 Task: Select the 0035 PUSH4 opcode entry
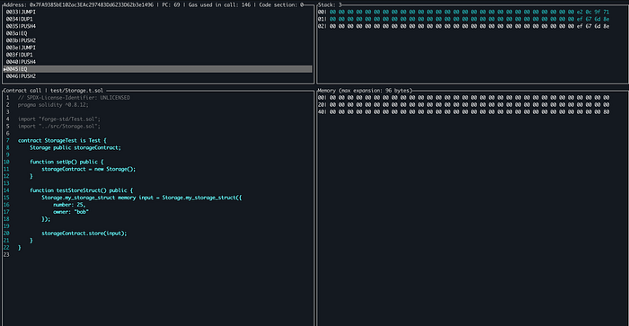[x=21, y=26]
